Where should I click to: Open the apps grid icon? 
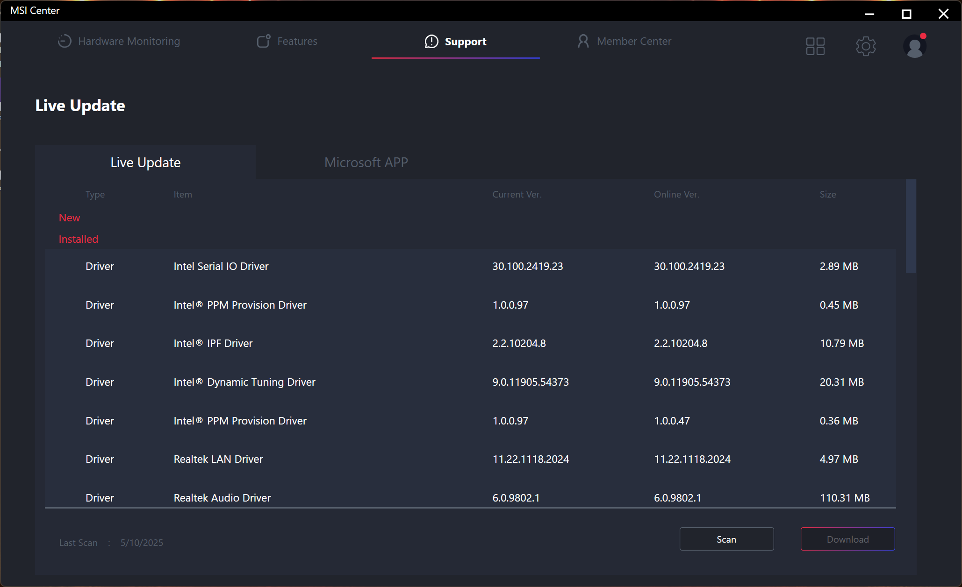pos(815,46)
